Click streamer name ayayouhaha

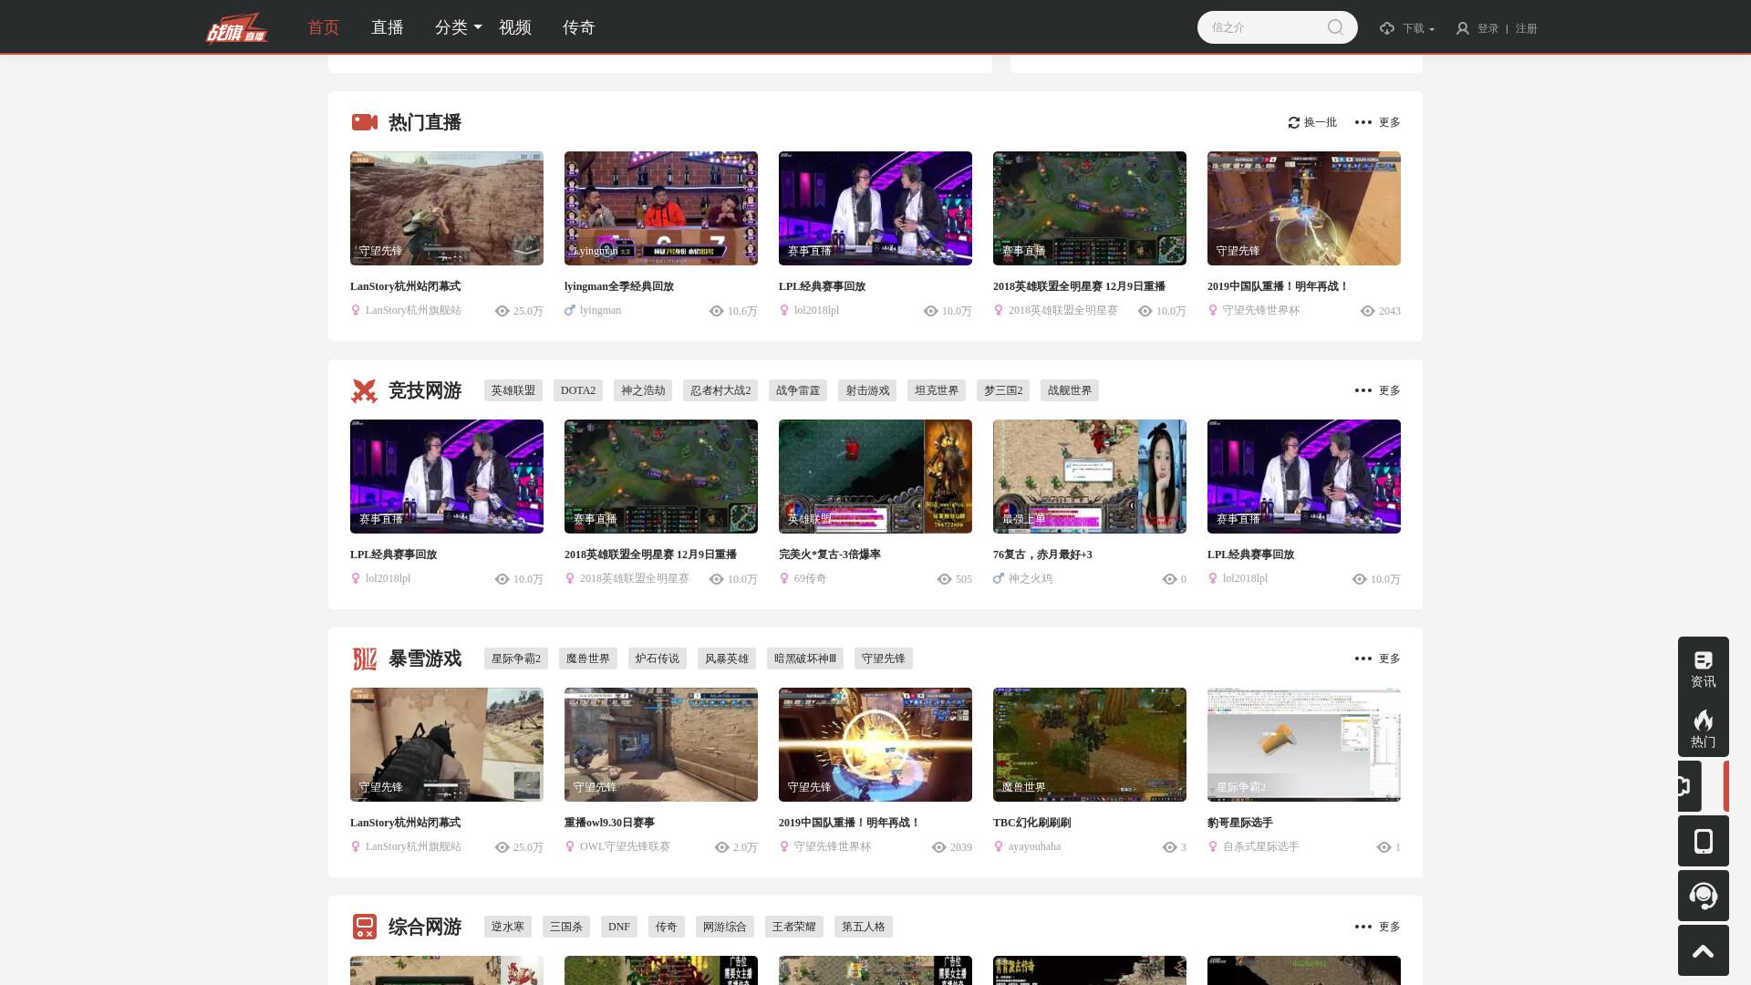coord(1034,846)
